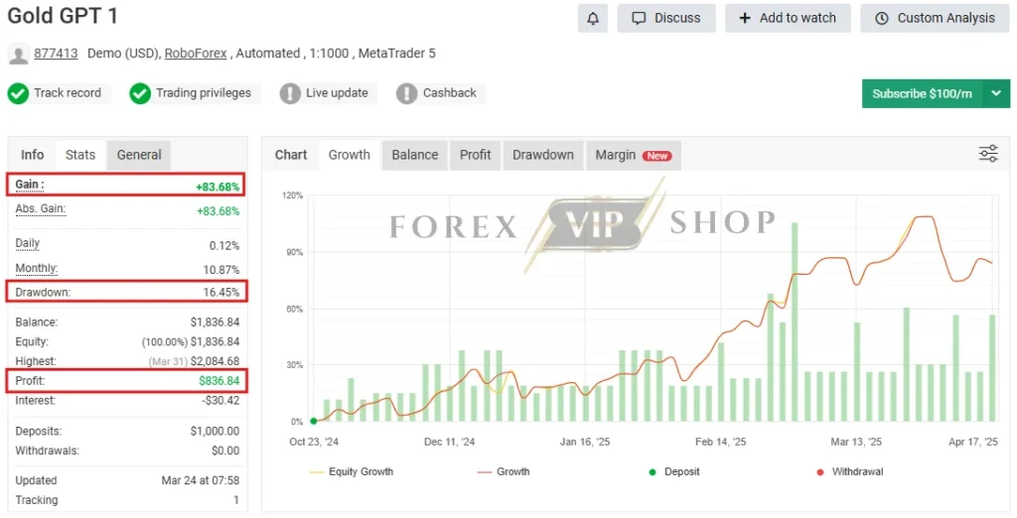Open chart settings sliders icon
Screen dimensions: 1017x518
988,154
